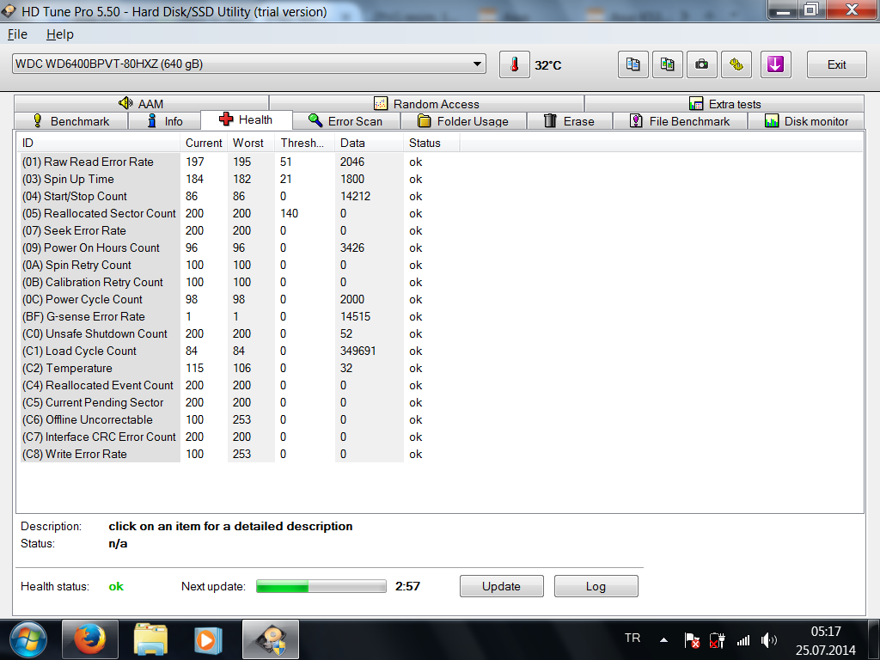Click the TR language indicator in taskbar
The height and width of the screenshot is (660, 880).
click(632, 639)
